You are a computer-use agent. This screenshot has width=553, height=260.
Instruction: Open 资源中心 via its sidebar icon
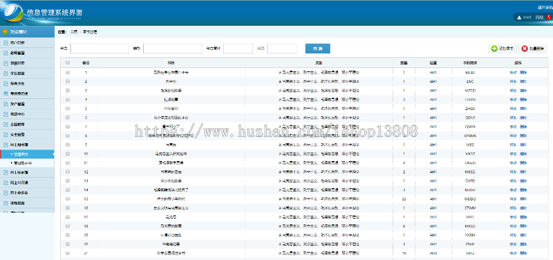tap(6, 114)
